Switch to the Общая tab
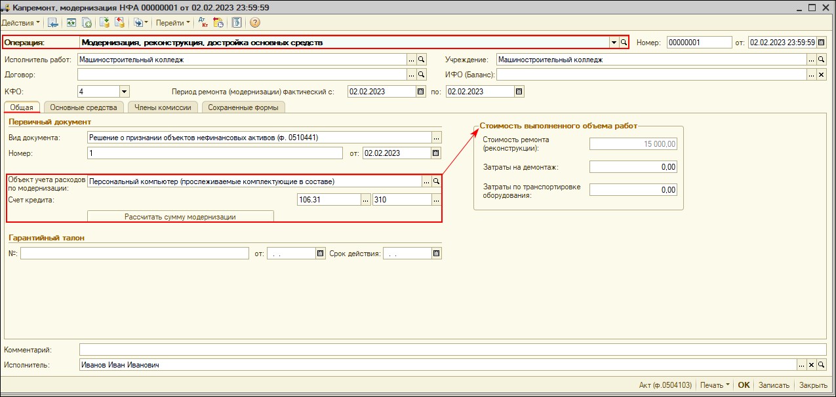The width and height of the screenshot is (836, 397). pyautogui.click(x=22, y=107)
